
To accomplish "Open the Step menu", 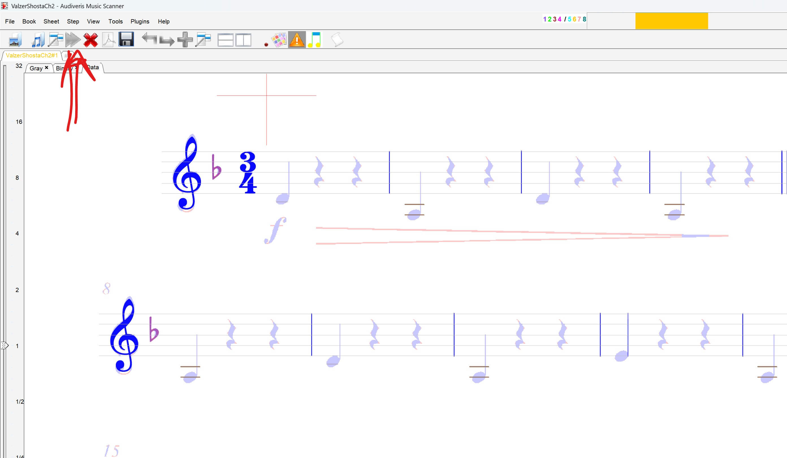I will click(x=73, y=21).
